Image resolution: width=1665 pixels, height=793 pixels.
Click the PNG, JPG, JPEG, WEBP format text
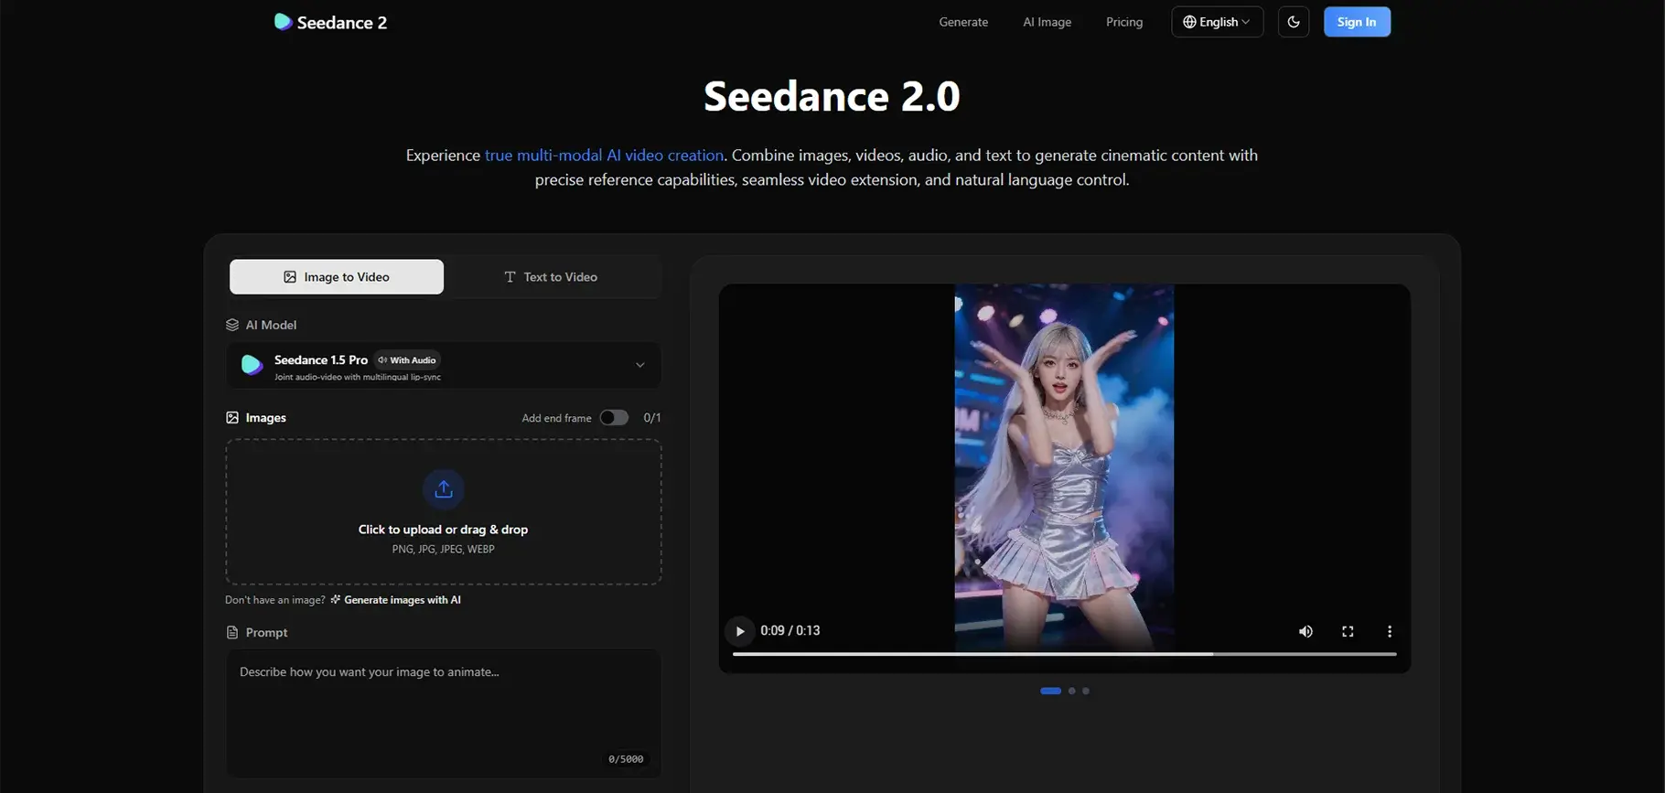point(444,550)
